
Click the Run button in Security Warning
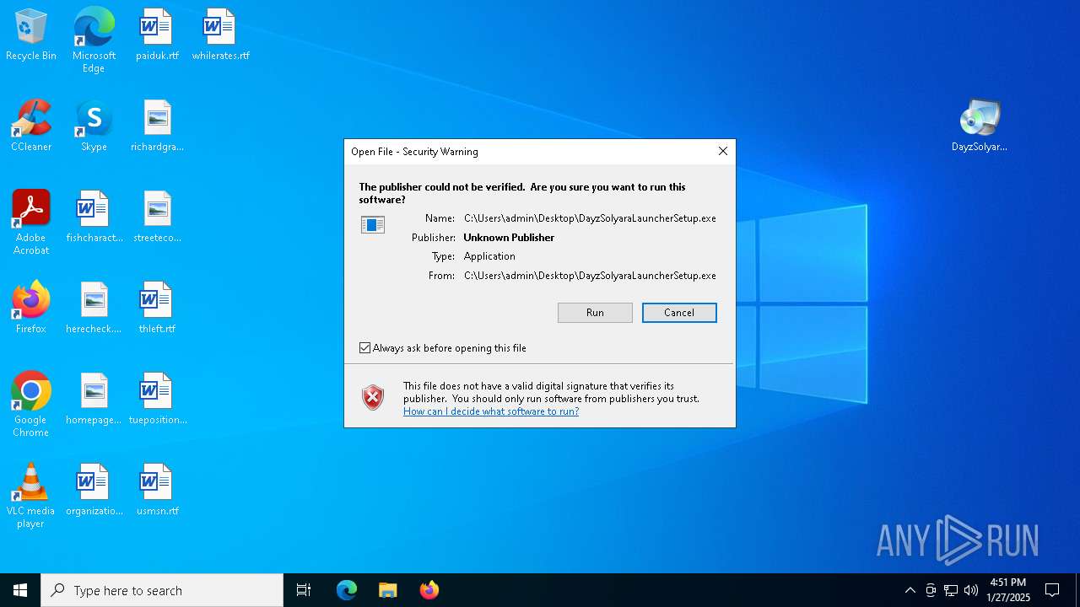click(595, 313)
